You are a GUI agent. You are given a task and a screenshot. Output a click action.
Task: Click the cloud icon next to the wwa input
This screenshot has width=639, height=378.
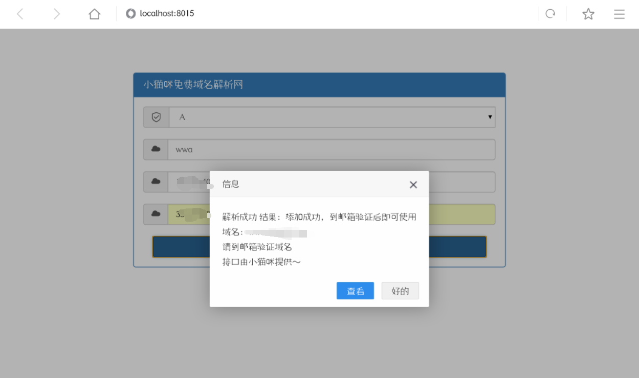[156, 149]
